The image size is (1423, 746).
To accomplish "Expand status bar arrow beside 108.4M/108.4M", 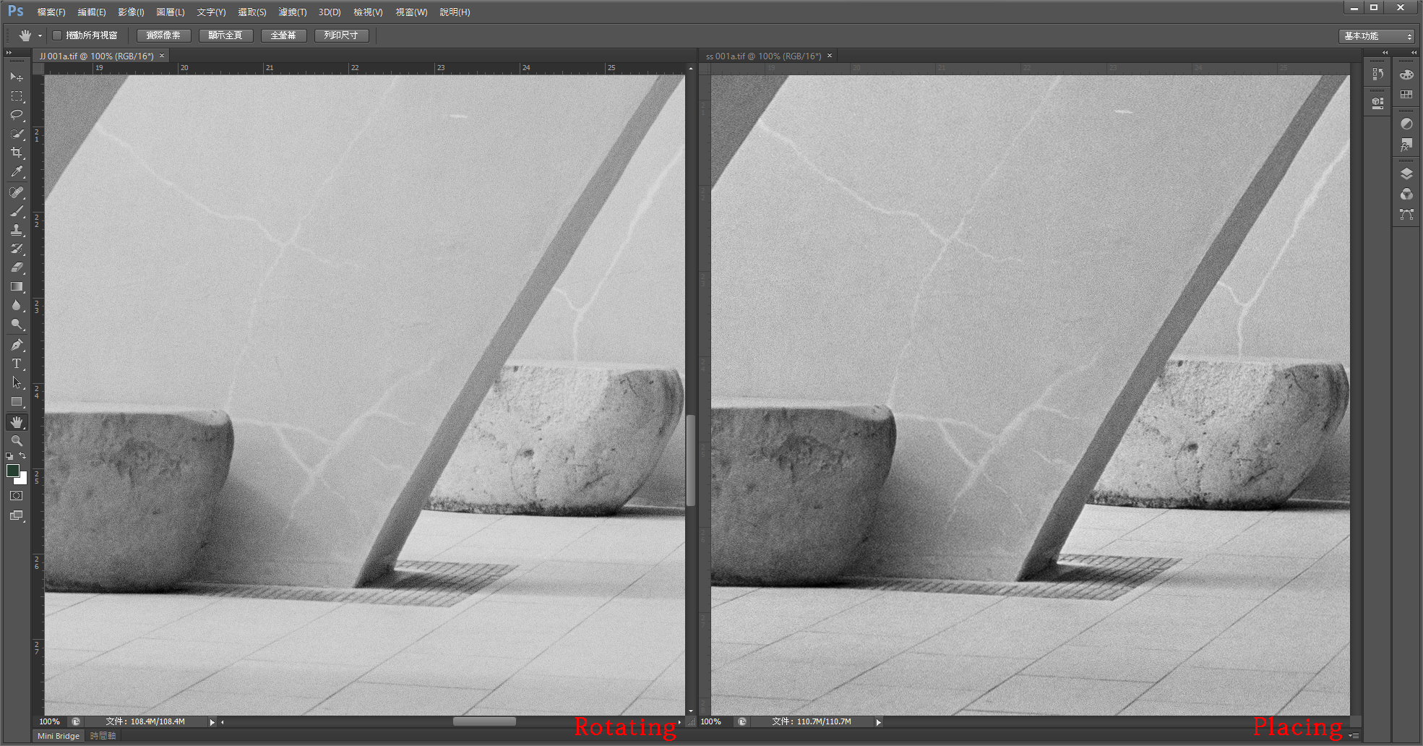I will point(212,721).
